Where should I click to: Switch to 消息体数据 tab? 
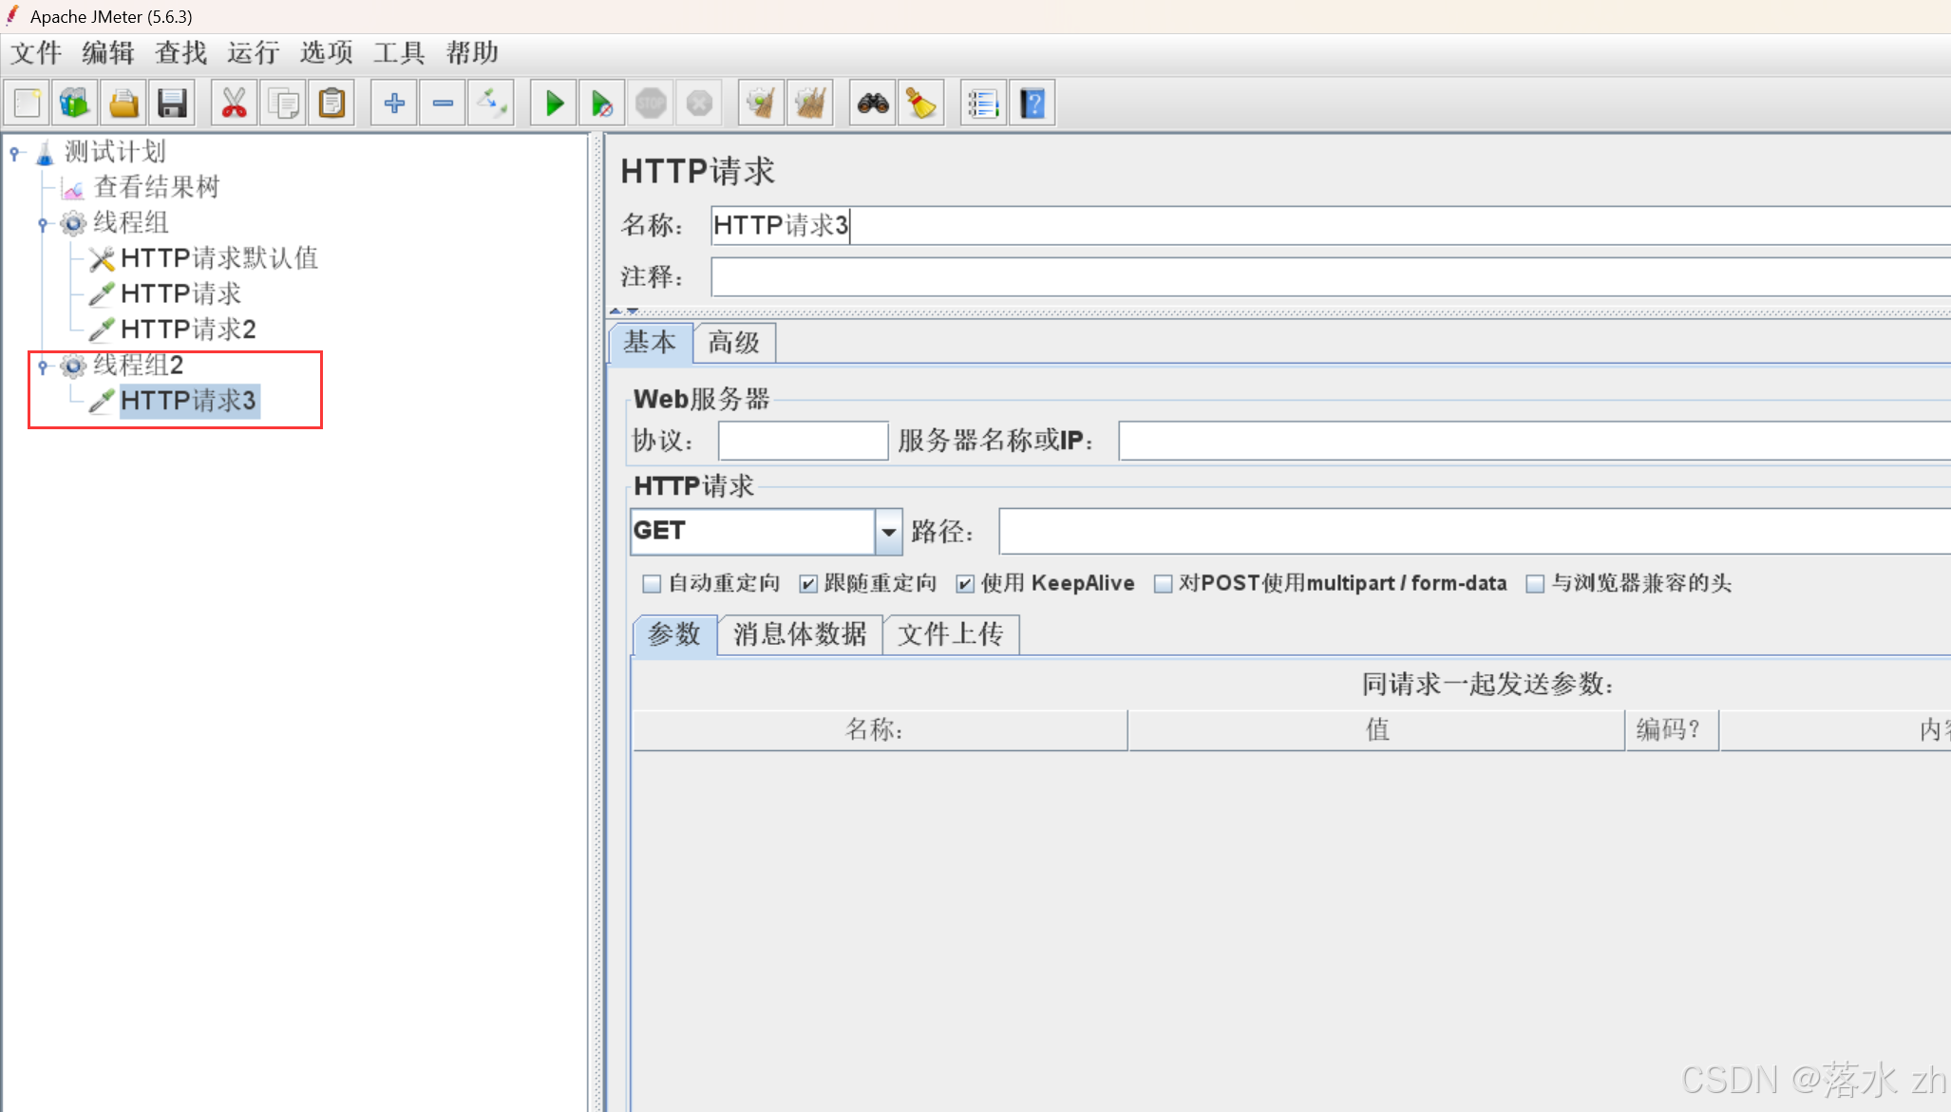(x=800, y=634)
